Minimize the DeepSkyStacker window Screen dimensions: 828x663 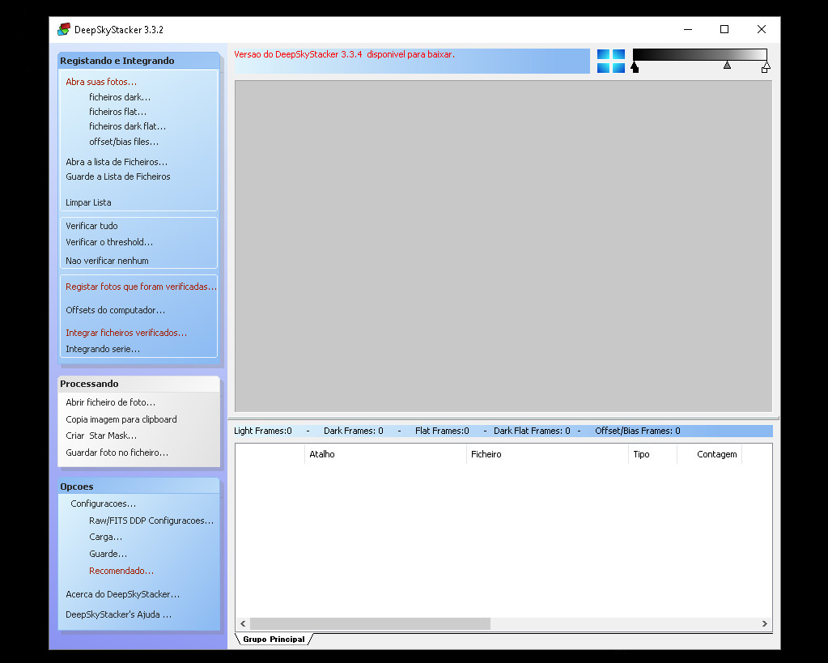pos(687,30)
